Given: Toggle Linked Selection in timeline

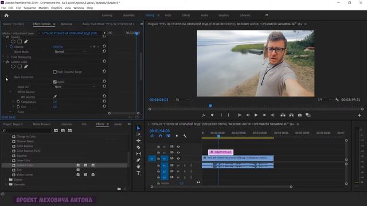Looking at the screenshot, I should [x=168, y=136].
